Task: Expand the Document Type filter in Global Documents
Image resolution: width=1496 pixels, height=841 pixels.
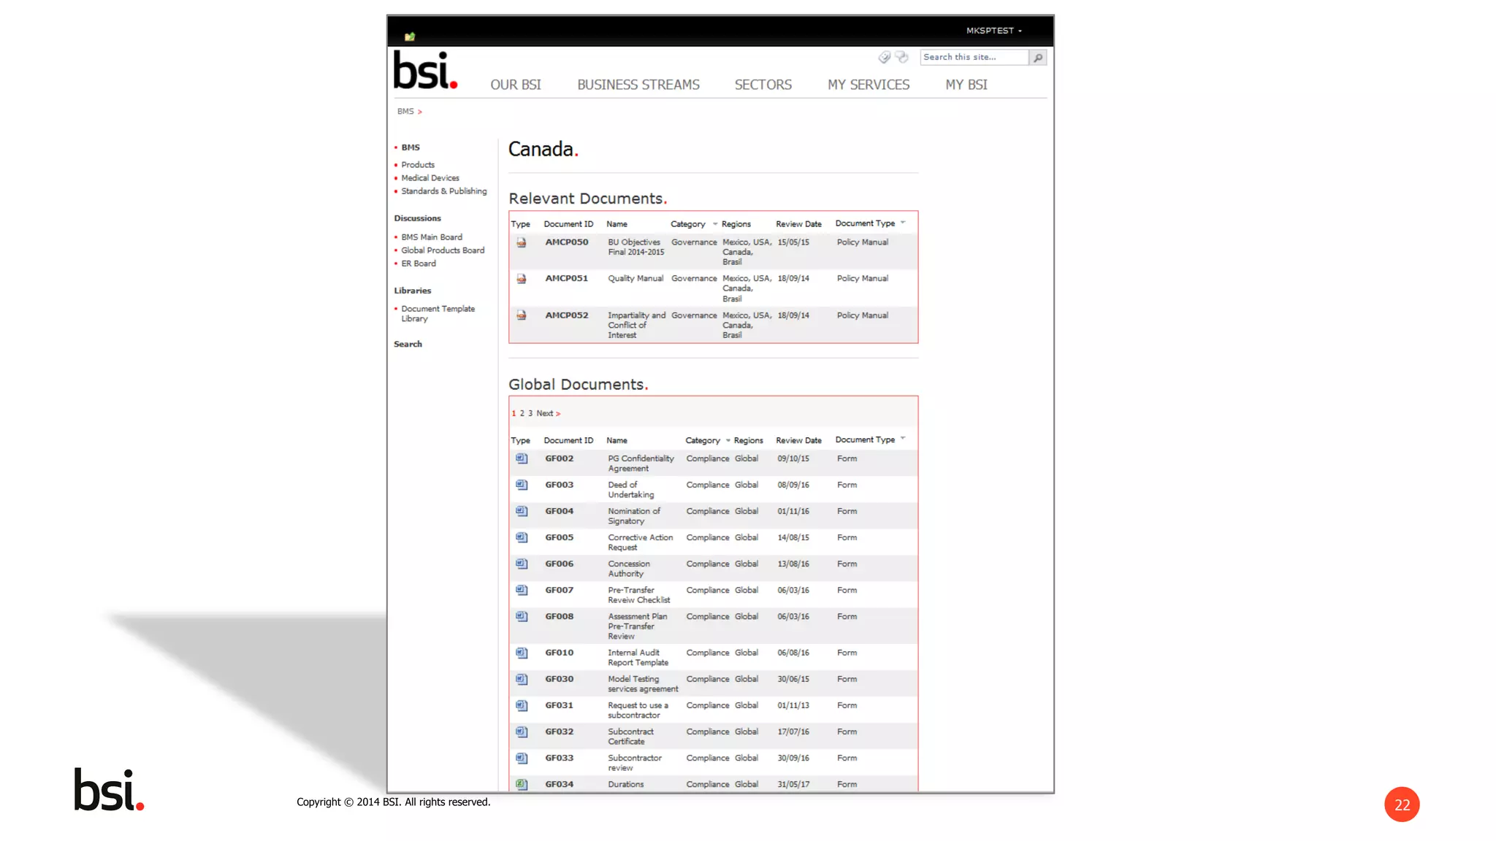Action: [904, 439]
